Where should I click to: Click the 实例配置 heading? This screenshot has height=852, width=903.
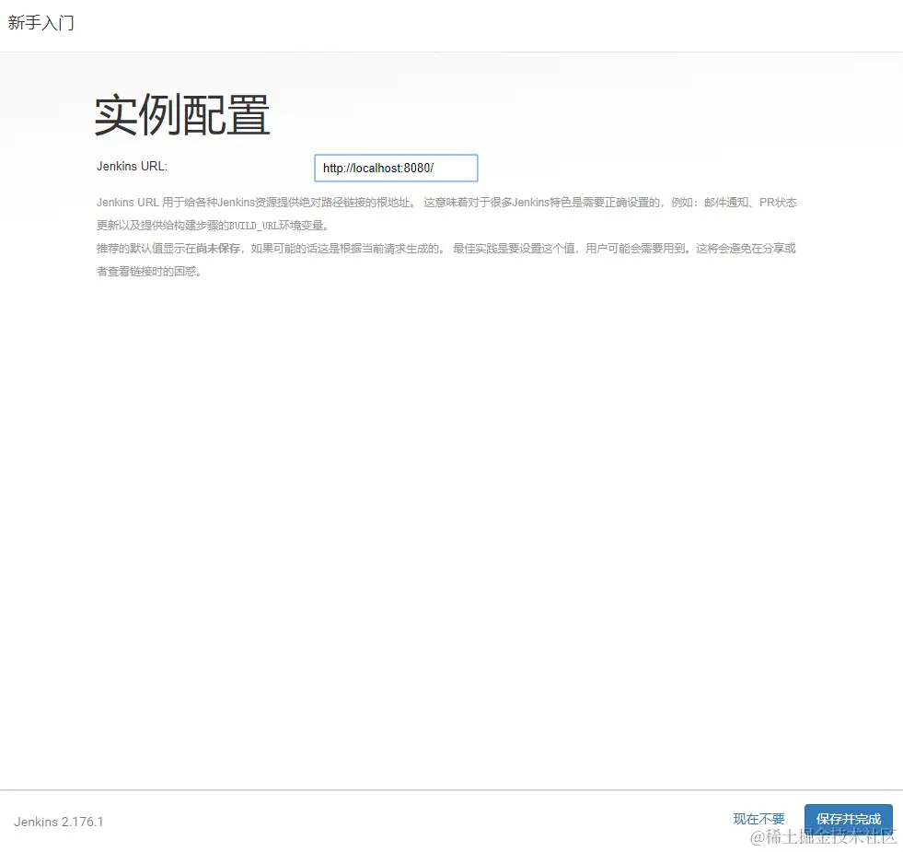click(182, 115)
